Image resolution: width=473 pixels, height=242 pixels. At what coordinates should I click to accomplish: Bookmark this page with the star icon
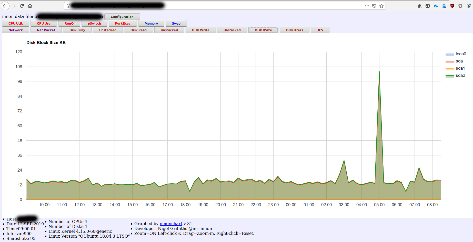point(381,6)
